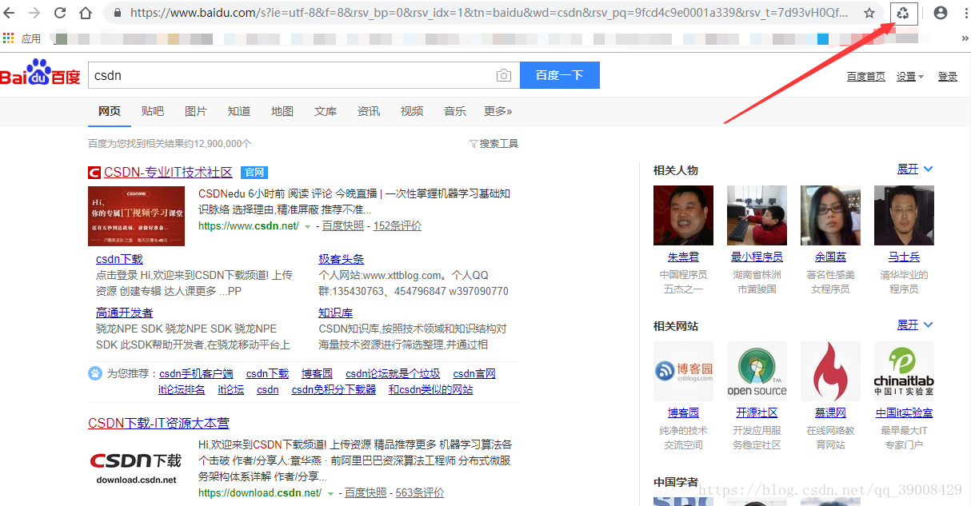Click the Baidu logo
This screenshot has width=971, height=506.
[40, 74]
